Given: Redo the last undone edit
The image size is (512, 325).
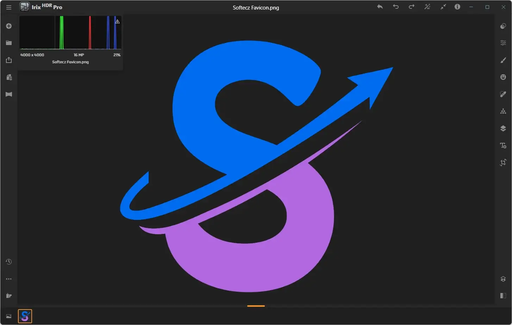Looking at the screenshot, I should click(411, 7).
